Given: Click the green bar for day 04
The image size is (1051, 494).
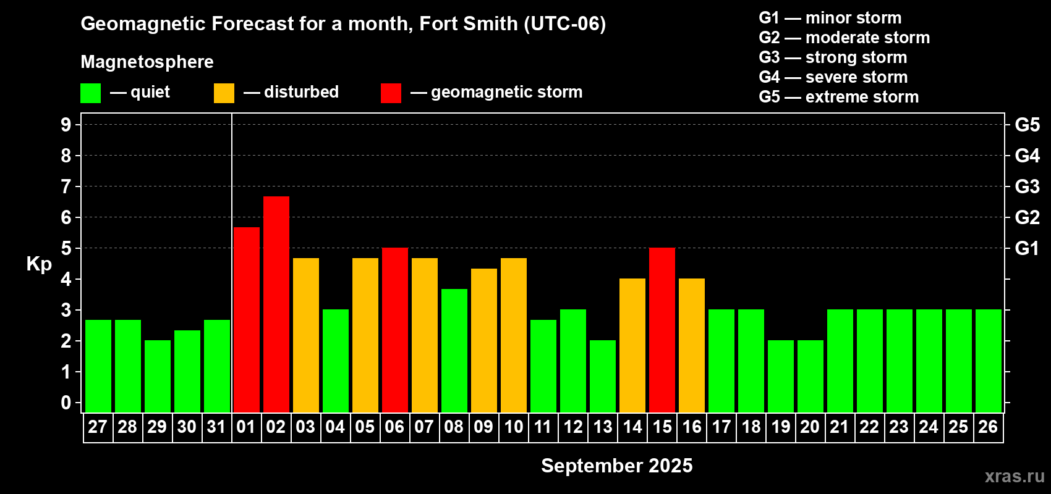Looking at the screenshot, I should 336,361.
